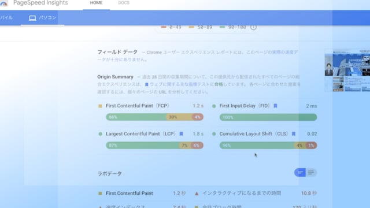Toggle lab data compact view button
Image resolution: width=370 pixels, height=208 pixels.
[300, 173]
